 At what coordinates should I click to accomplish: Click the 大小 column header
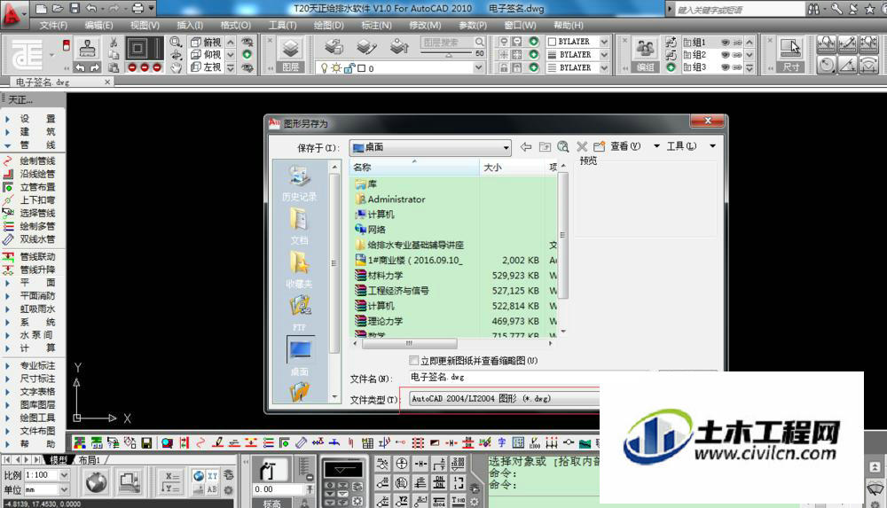coord(512,168)
